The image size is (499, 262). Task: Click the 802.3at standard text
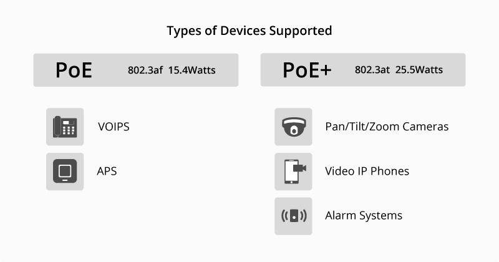point(372,70)
